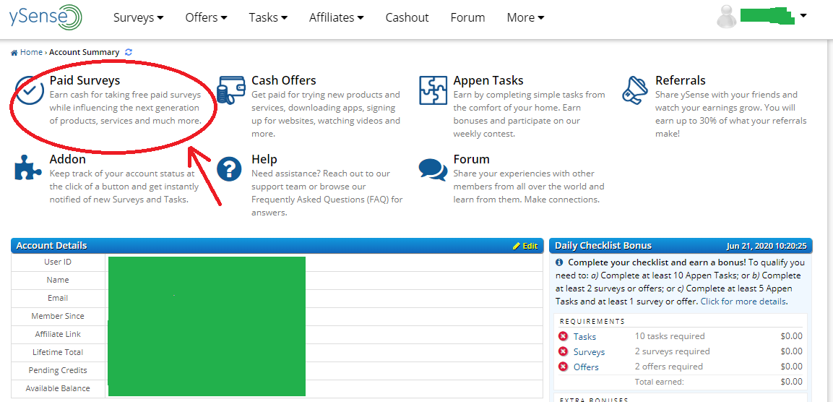
Task: Click the '2 offers required' text
Action: (x=669, y=367)
